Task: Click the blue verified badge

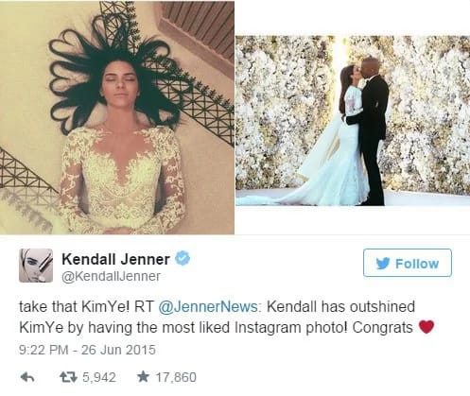Action: [x=183, y=258]
